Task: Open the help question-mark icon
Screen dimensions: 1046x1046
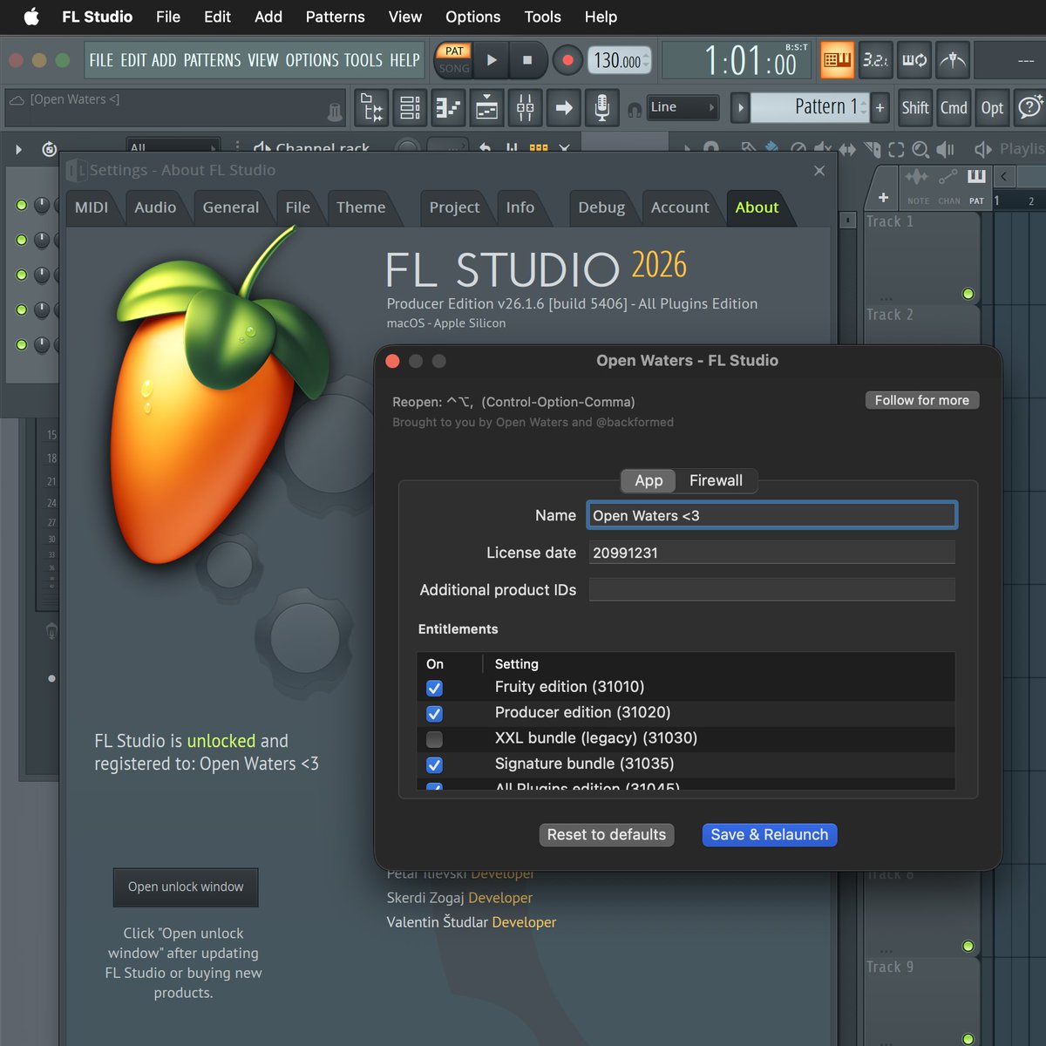Action: pyautogui.click(x=1029, y=107)
